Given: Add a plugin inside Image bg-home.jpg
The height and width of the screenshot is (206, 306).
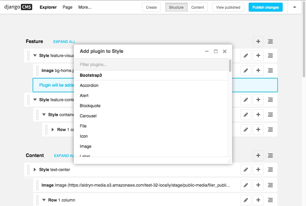Looking at the screenshot, I should coord(258,70).
